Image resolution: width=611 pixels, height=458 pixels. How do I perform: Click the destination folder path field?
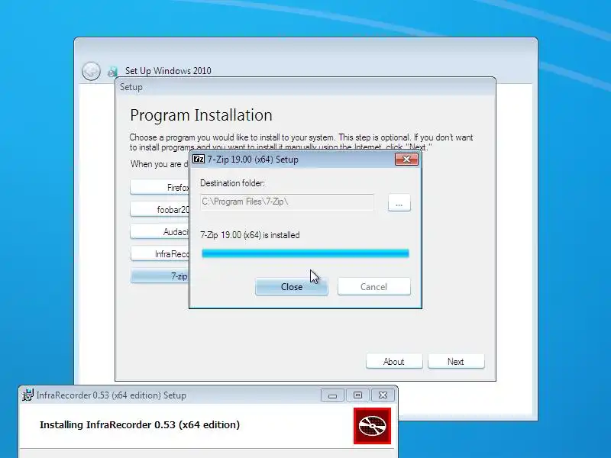pos(287,202)
